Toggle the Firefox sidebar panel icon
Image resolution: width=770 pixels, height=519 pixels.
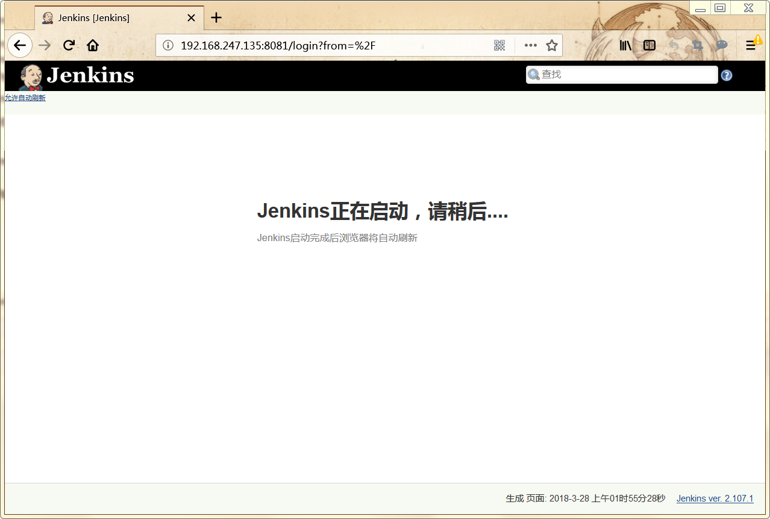(x=649, y=45)
